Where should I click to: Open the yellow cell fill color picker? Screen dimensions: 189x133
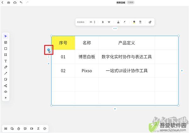pyautogui.click(x=134, y=22)
